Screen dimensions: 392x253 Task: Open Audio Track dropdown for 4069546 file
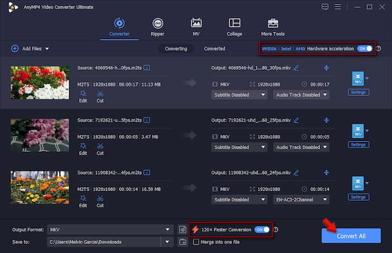pos(301,95)
